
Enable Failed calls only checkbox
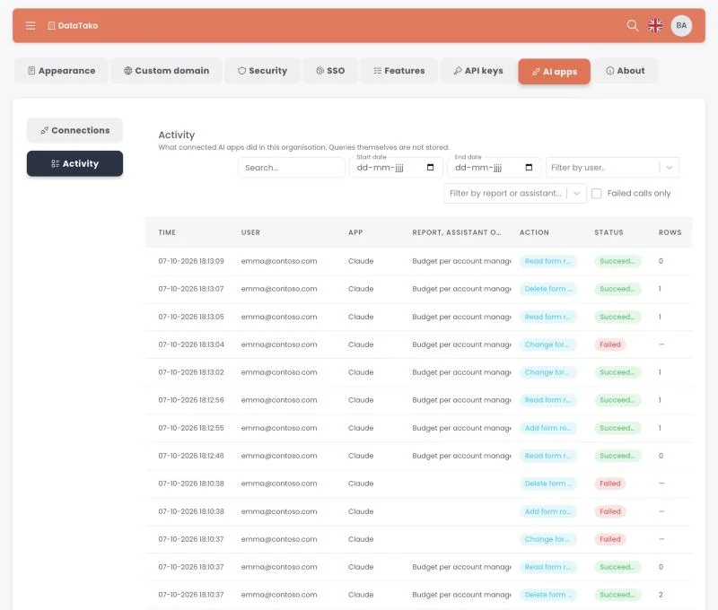[x=596, y=193]
